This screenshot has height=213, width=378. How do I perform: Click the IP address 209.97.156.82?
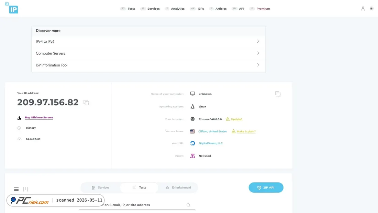pos(48,103)
